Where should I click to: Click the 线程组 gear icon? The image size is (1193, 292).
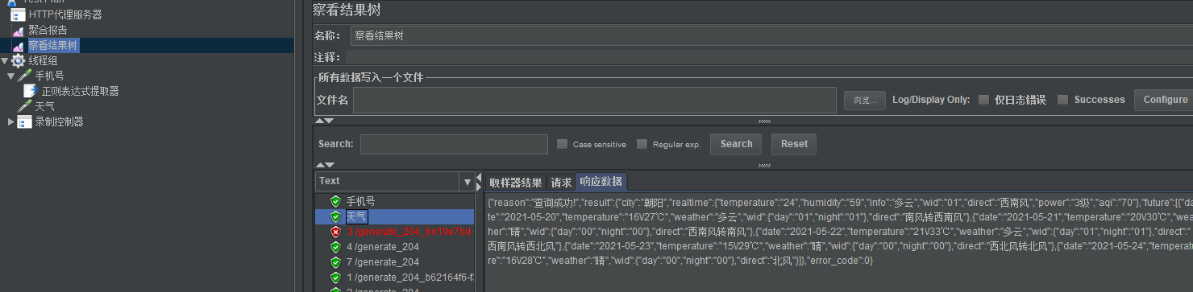click(x=18, y=60)
